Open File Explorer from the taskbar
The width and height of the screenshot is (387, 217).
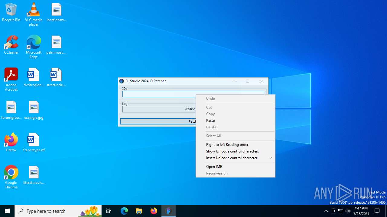point(139,211)
